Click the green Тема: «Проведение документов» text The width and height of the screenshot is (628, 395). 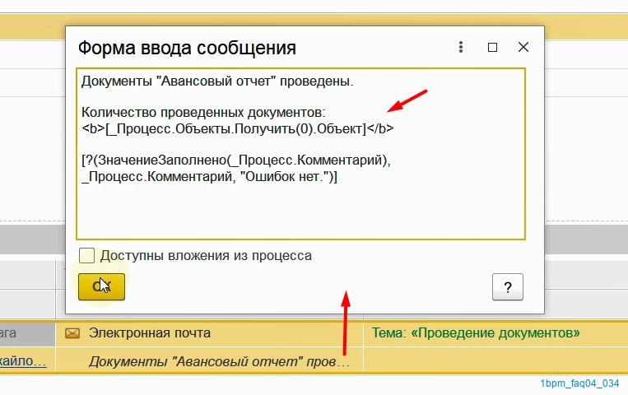tap(476, 333)
